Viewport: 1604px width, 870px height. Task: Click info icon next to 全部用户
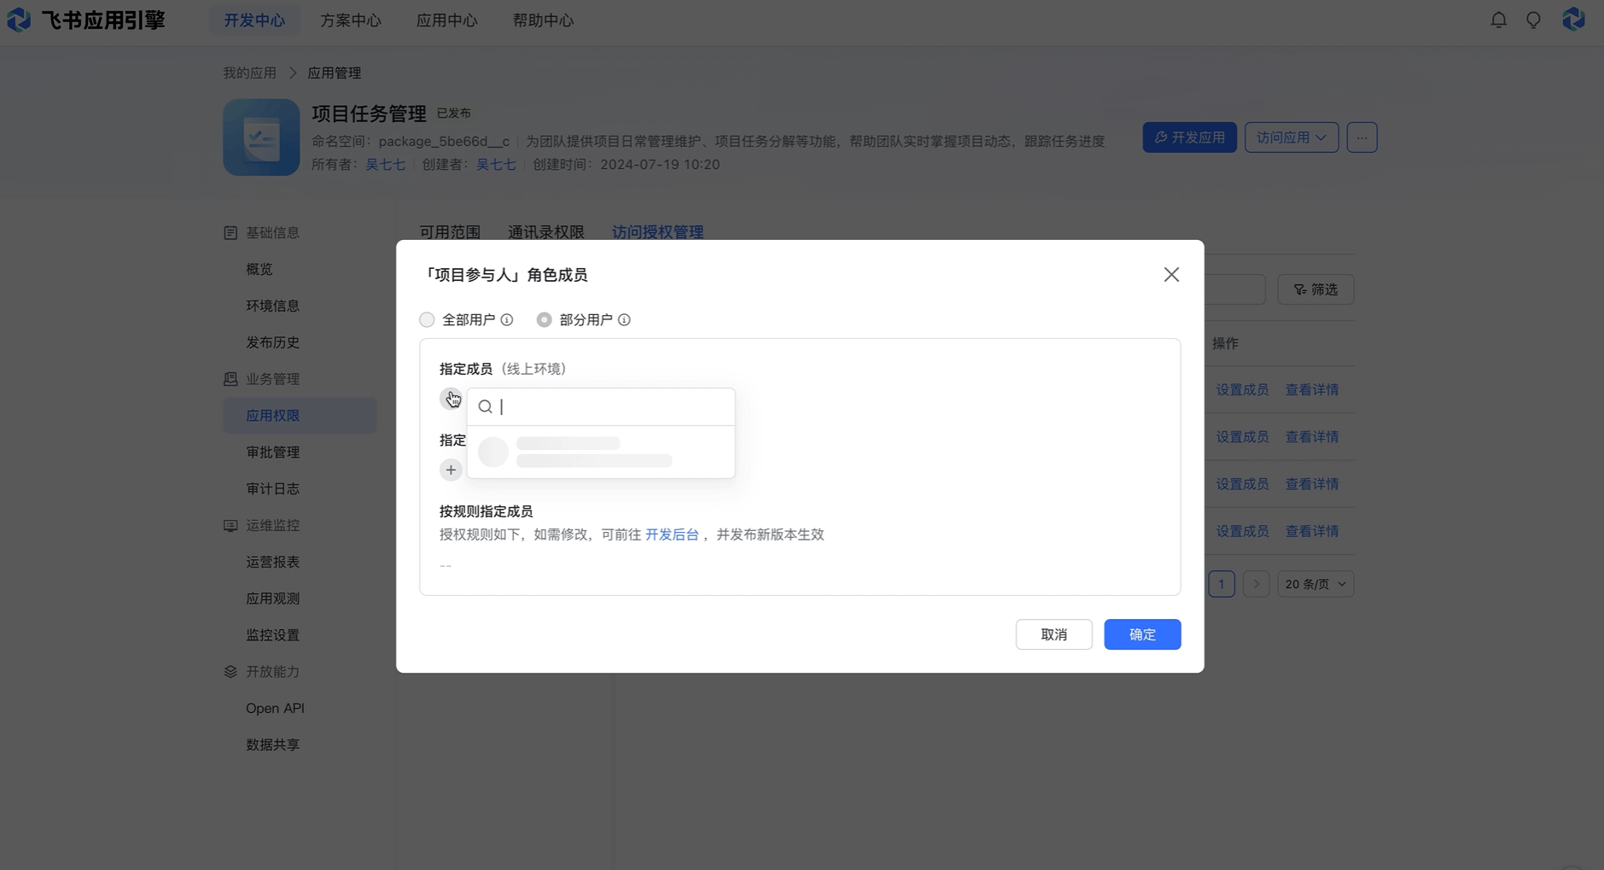click(x=507, y=319)
